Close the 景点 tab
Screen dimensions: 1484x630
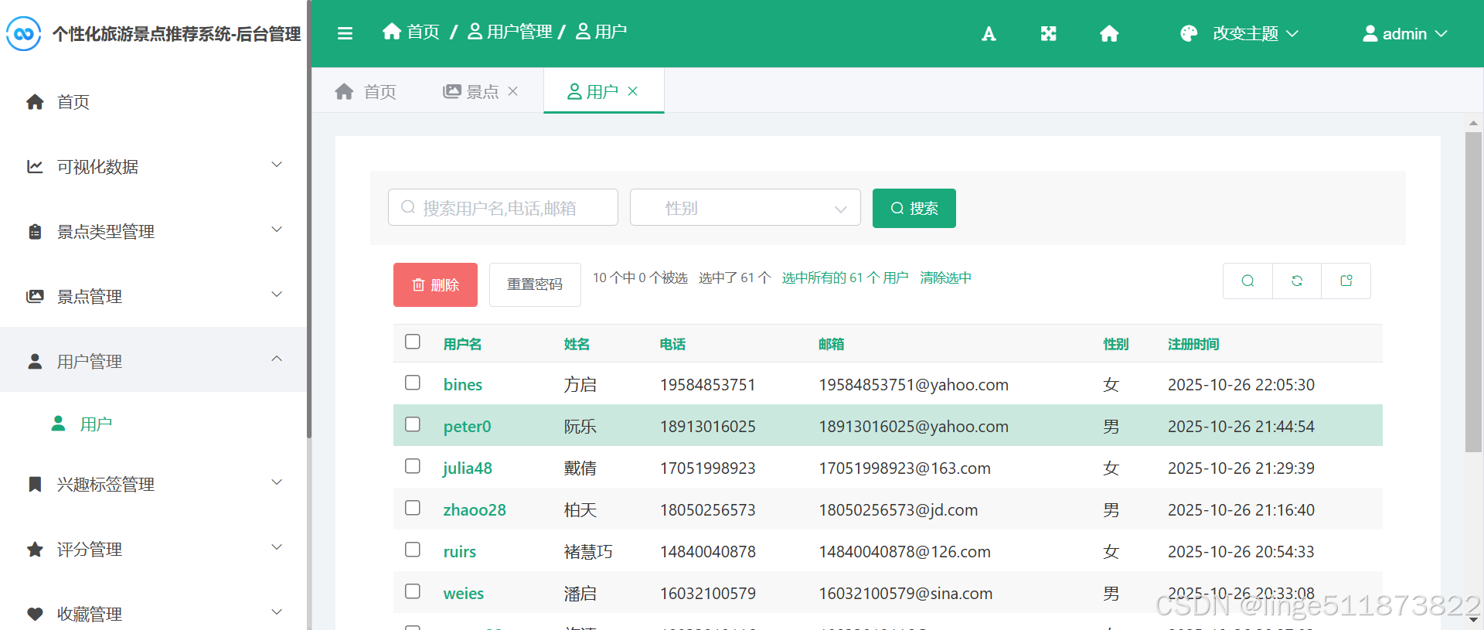(x=512, y=91)
